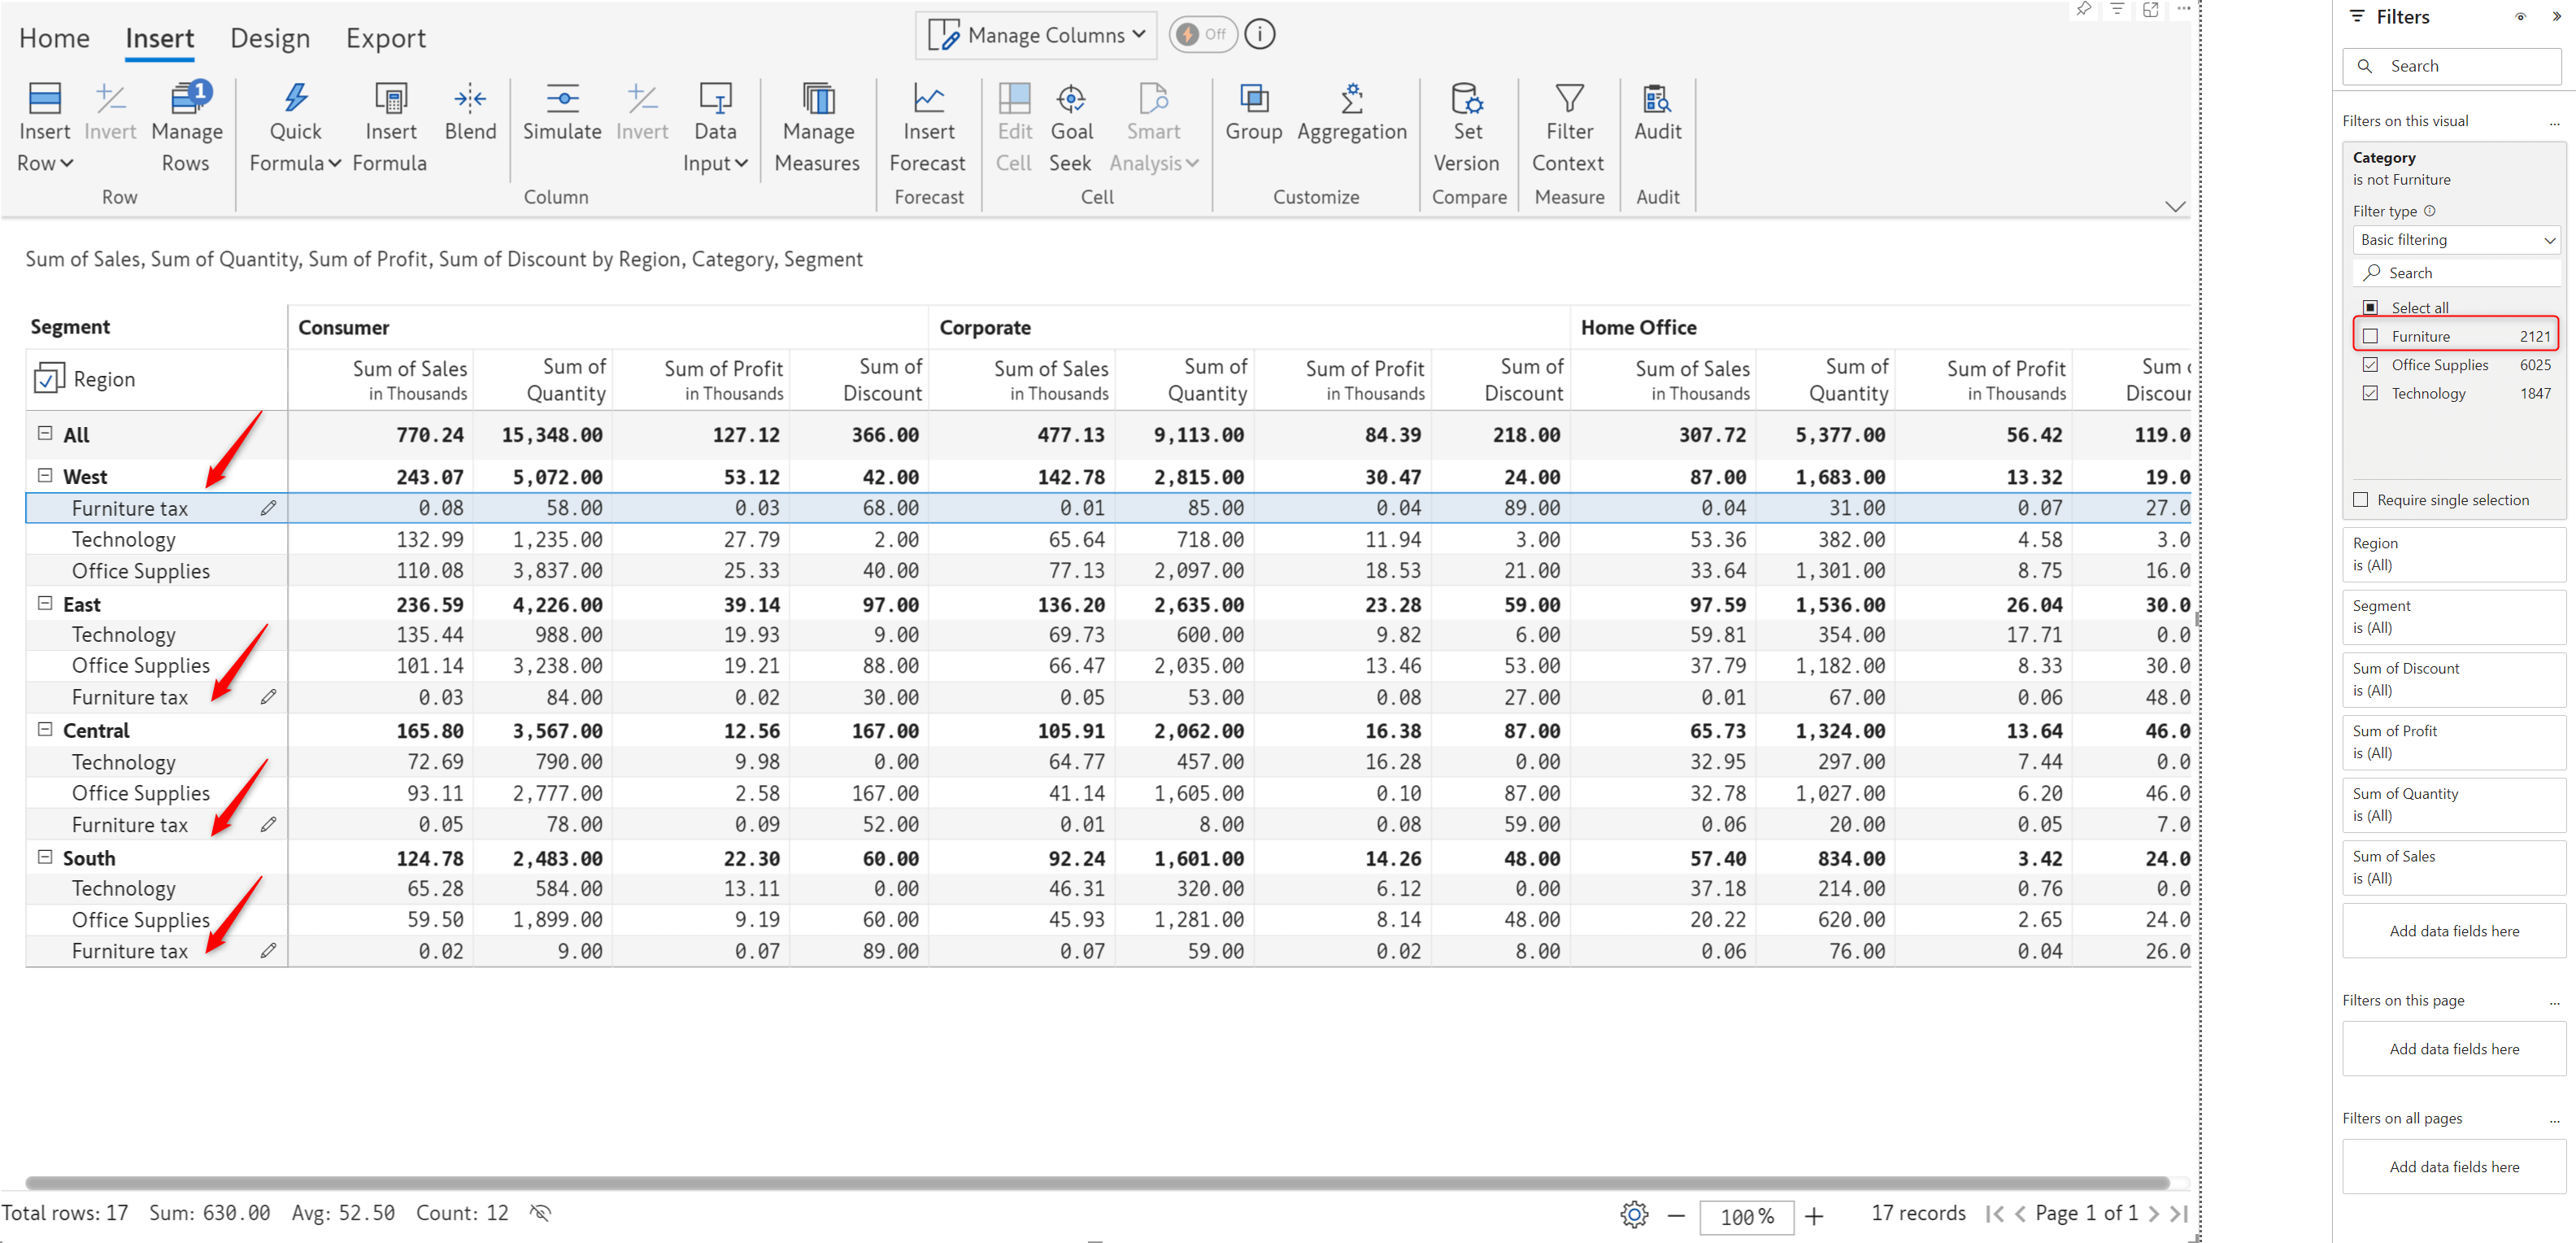
Task: Click zoom in plus icon
Action: click(x=1814, y=1216)
